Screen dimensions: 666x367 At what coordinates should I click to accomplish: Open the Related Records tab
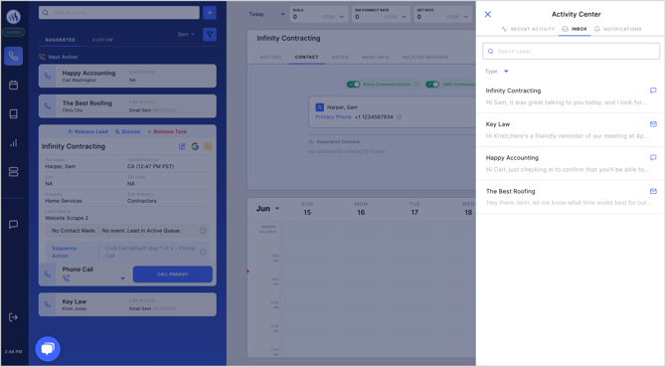[x=425, y=57]
